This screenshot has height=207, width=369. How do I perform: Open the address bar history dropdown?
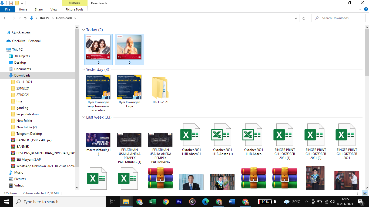tap(296, 18)
